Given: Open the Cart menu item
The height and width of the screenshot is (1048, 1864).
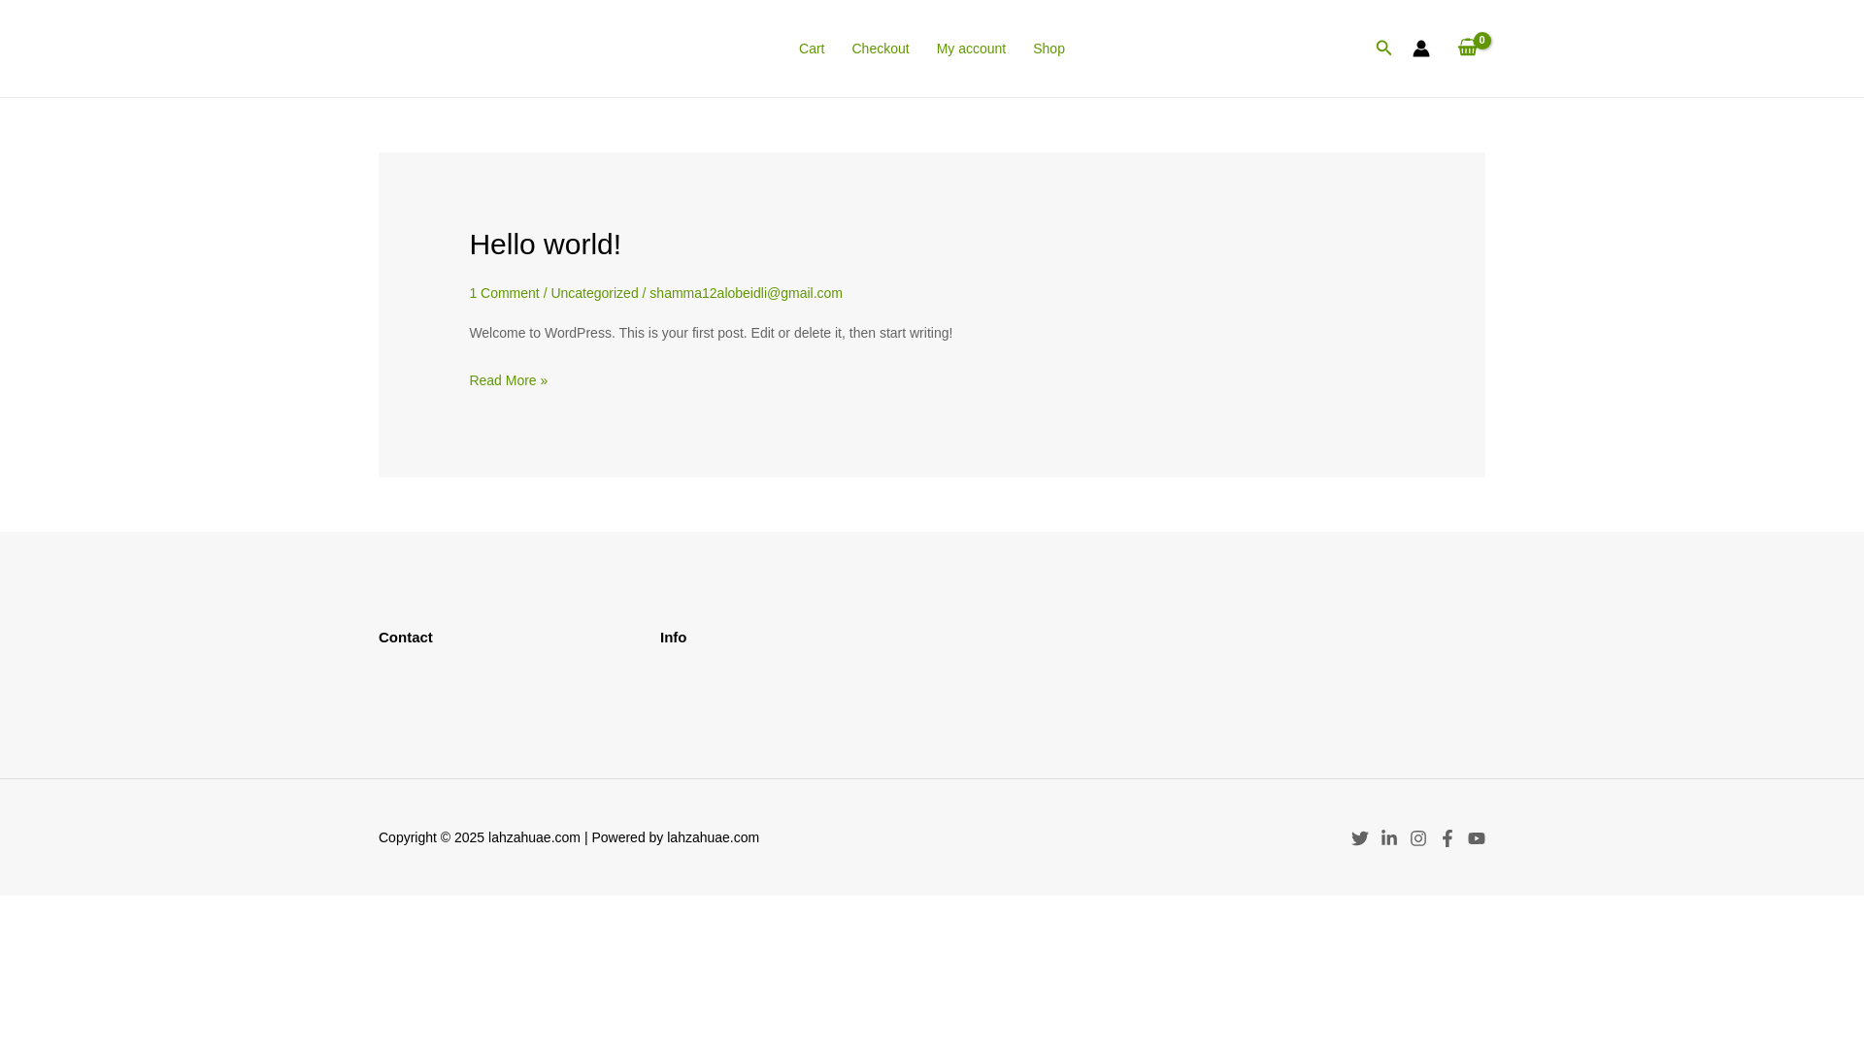Looking at the screenshot, I should tap(812, 49).
